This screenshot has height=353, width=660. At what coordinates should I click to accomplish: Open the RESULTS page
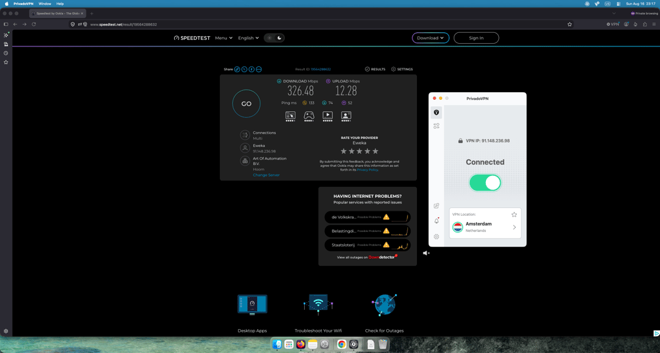374,69
